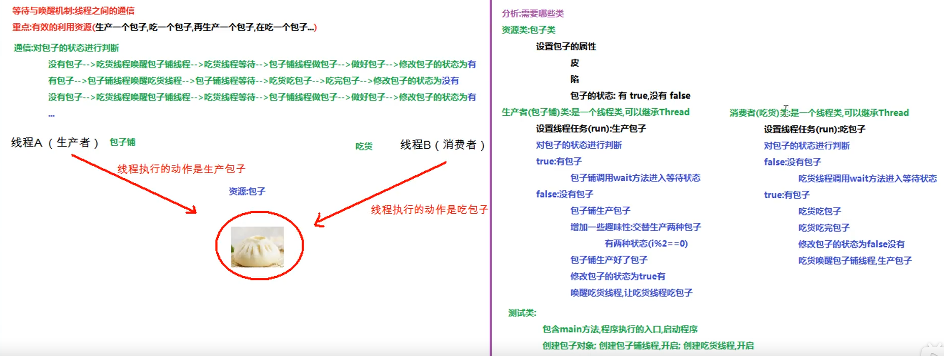
Task: Click "增加一些趣味性:交替生产两种包子"
Action: [635, 228]
